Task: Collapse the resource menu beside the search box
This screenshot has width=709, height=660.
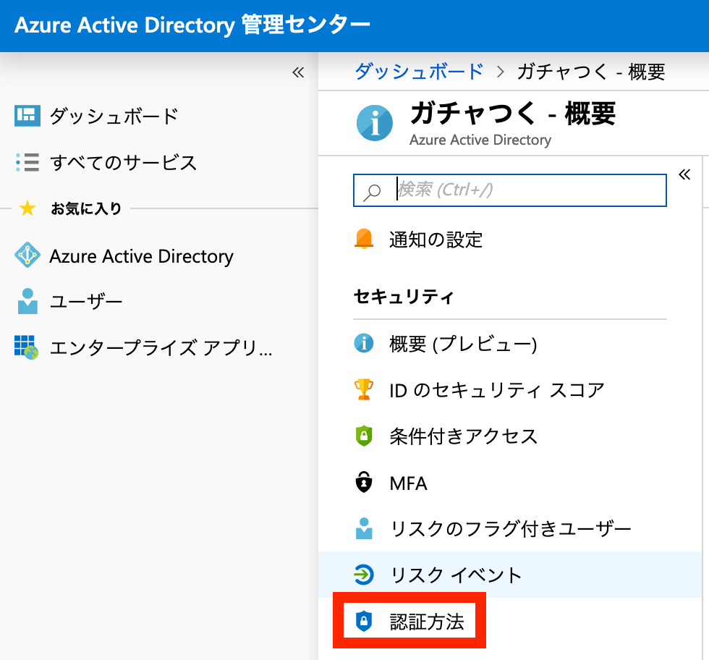Action: pos(684,174)
